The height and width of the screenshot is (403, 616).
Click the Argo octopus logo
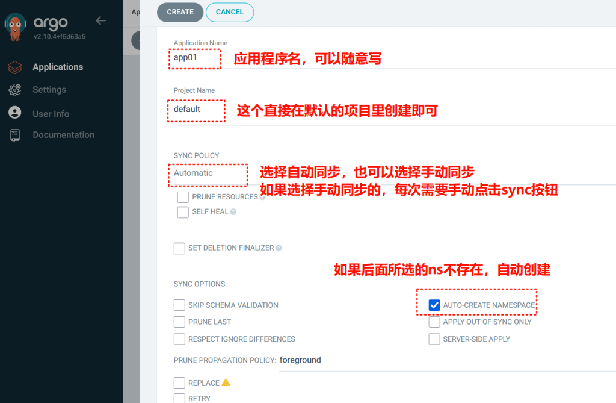coord(15,27)
